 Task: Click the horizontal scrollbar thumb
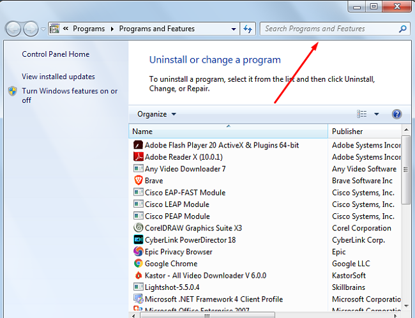207,315
